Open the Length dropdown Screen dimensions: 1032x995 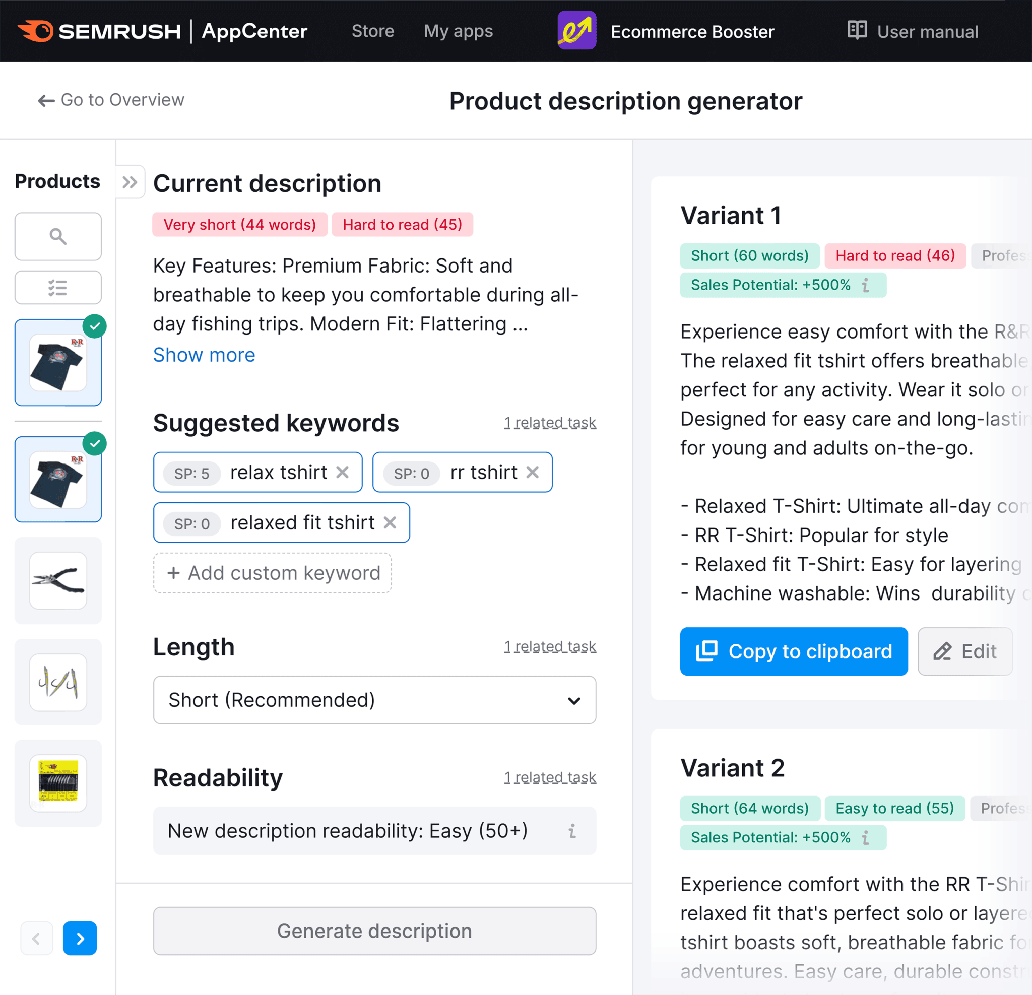(x=374, y=700)
